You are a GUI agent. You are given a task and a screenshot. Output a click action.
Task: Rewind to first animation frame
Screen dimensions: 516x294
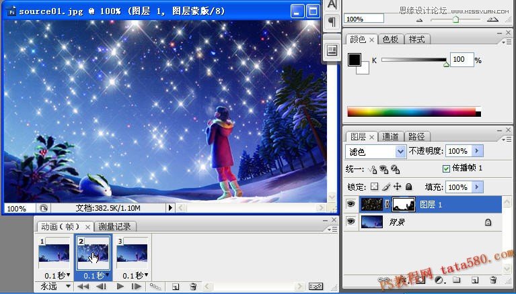coord(83,287)
